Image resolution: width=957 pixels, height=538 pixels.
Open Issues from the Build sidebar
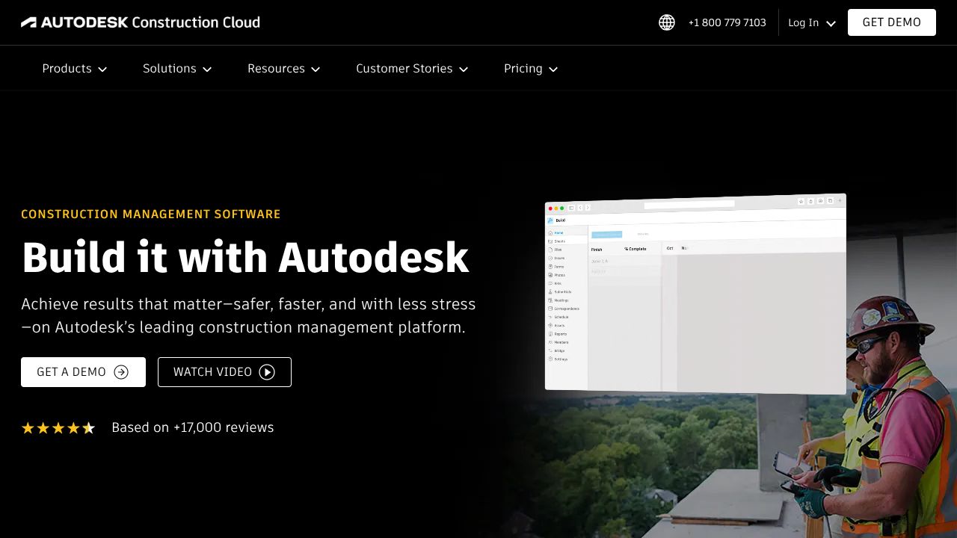pos(559,258)
